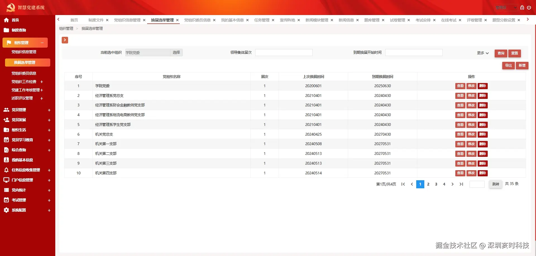Close the 任务管理 tab
The height and width of the screenshot is (256, 536).
point(273,20)
